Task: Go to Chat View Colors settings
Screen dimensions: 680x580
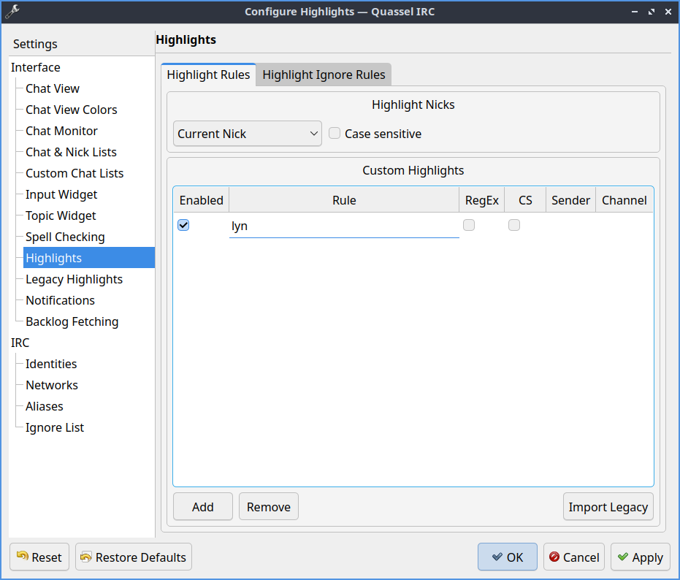Action: 71,110
